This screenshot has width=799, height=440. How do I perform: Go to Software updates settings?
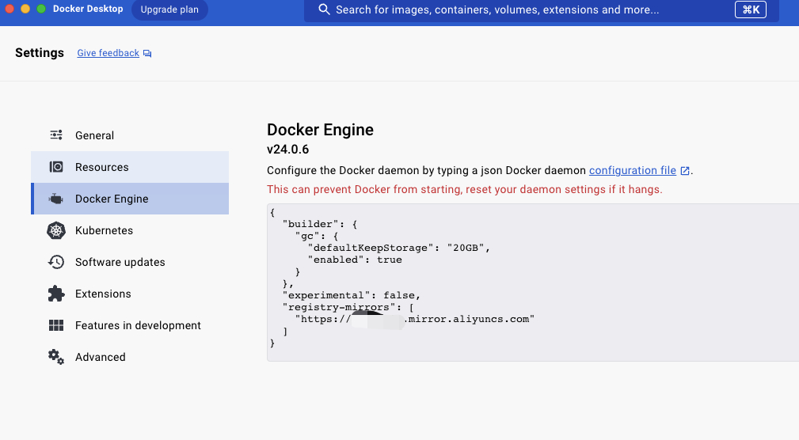[x=130, y=262]
